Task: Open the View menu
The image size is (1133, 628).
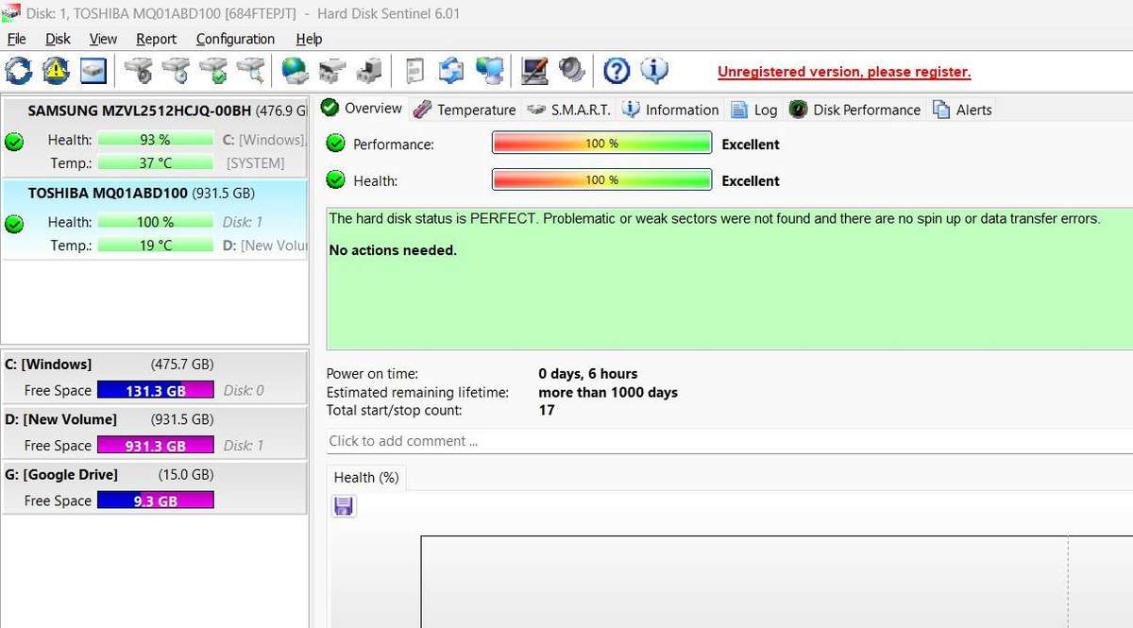Action: (103, 39)
